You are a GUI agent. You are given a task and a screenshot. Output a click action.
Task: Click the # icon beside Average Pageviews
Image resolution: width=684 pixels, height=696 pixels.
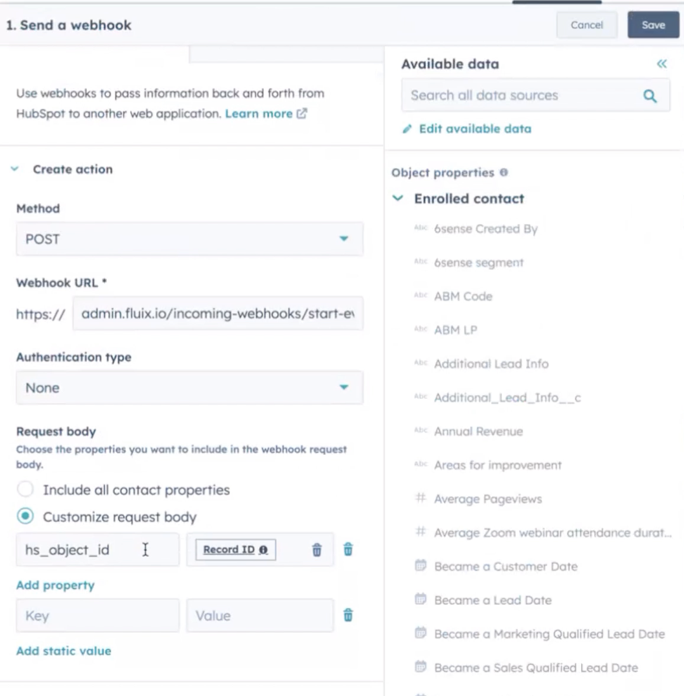[x=420, y=498]
